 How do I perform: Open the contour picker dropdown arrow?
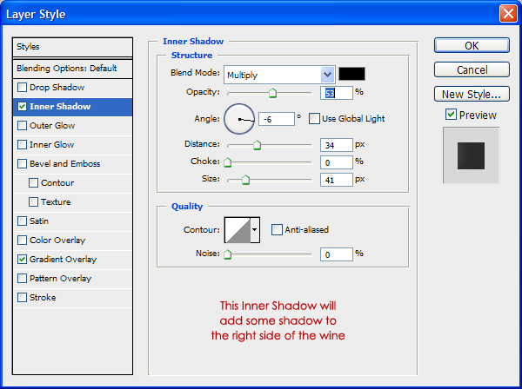point(255,230)
